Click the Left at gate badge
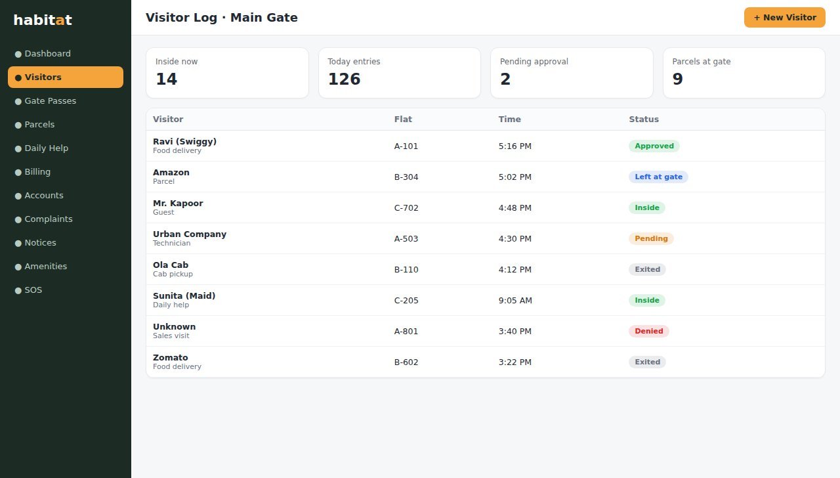This screenshot has width=840, height=478. (658, 177)
